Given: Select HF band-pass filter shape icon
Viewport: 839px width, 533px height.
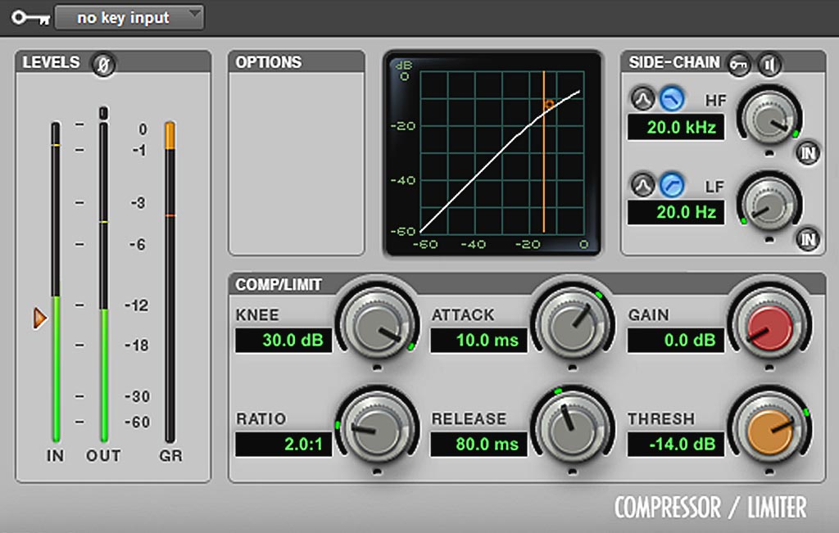Looking at the screenshot, I should coord(642,99).
